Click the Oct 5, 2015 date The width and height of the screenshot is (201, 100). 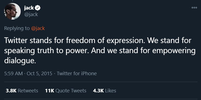click(39, 74)
